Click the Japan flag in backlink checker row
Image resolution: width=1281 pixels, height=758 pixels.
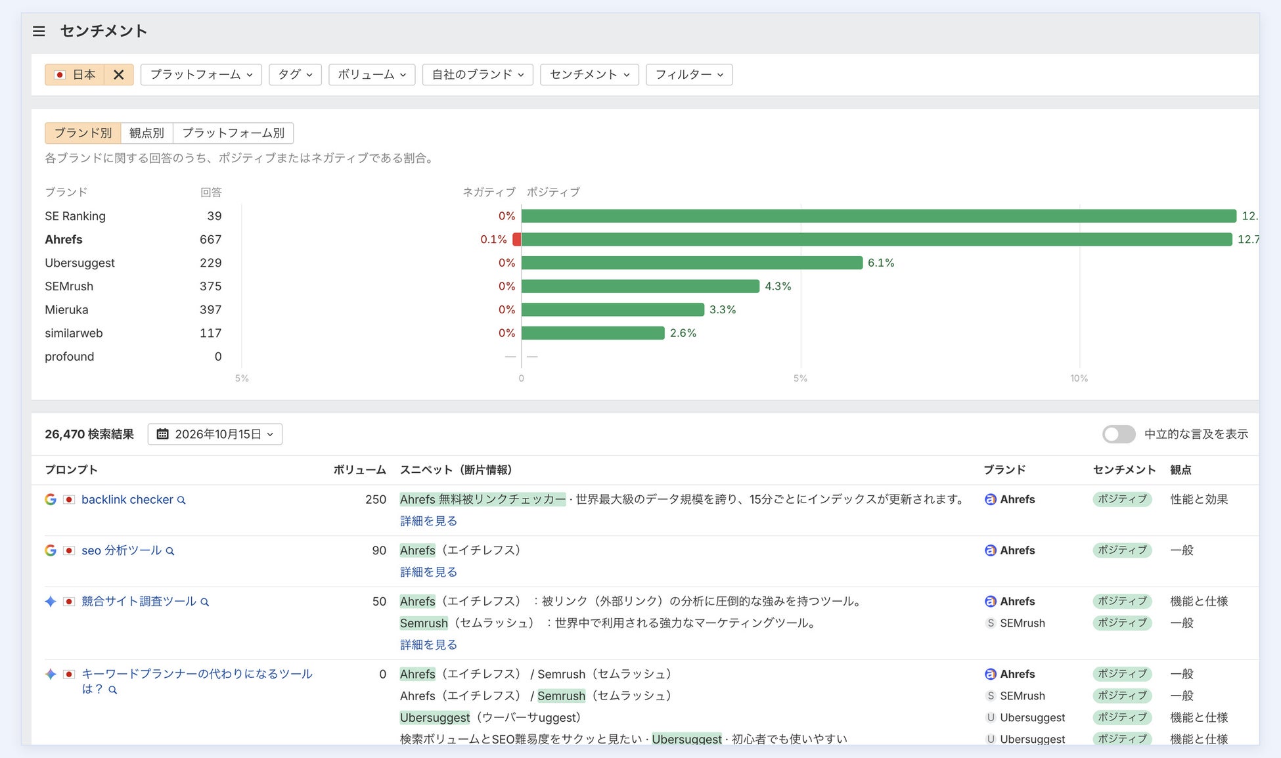69,500
